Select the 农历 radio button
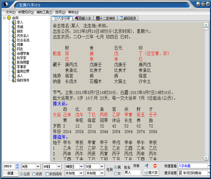This screenshot has height=179, width=211. (34, 174)
